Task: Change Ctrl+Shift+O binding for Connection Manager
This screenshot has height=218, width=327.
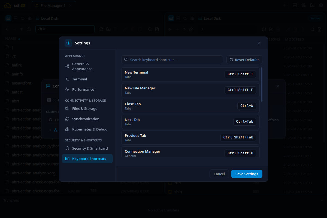Action: click(x=240, y=153)
